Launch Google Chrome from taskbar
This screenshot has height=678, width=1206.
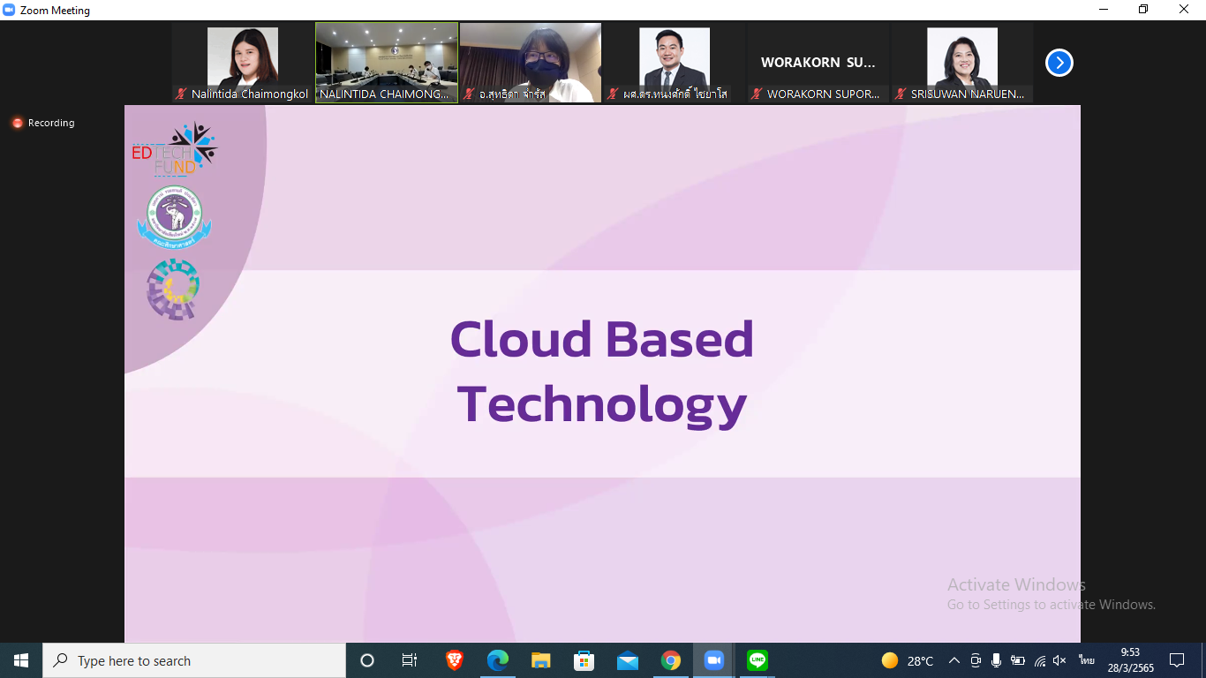671,660
